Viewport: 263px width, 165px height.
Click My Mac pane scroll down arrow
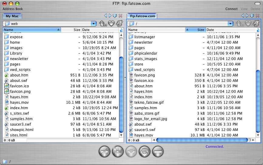click(121, 135)
